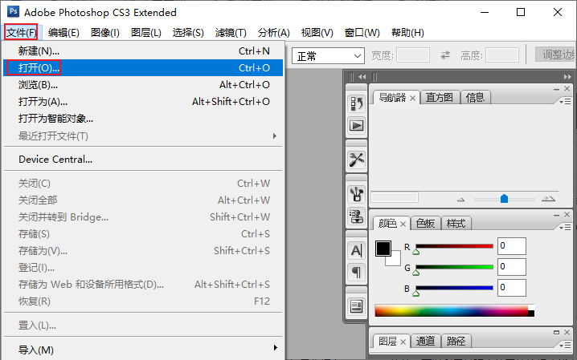Viewport: 577px width, 360px height.
Task: Click the Navigator zoom slider handle
Action: coord(504,199)
